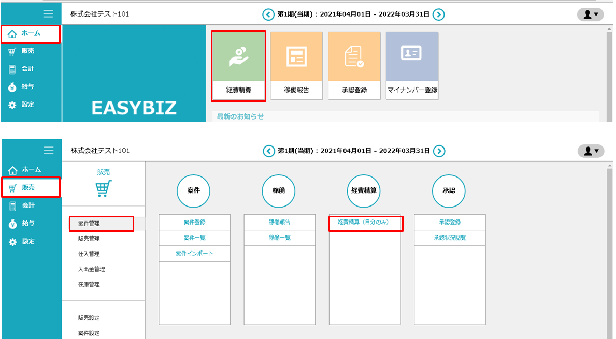
Task: Go to previous fiscal period in lower screenshot
Action: pos(268,151)
